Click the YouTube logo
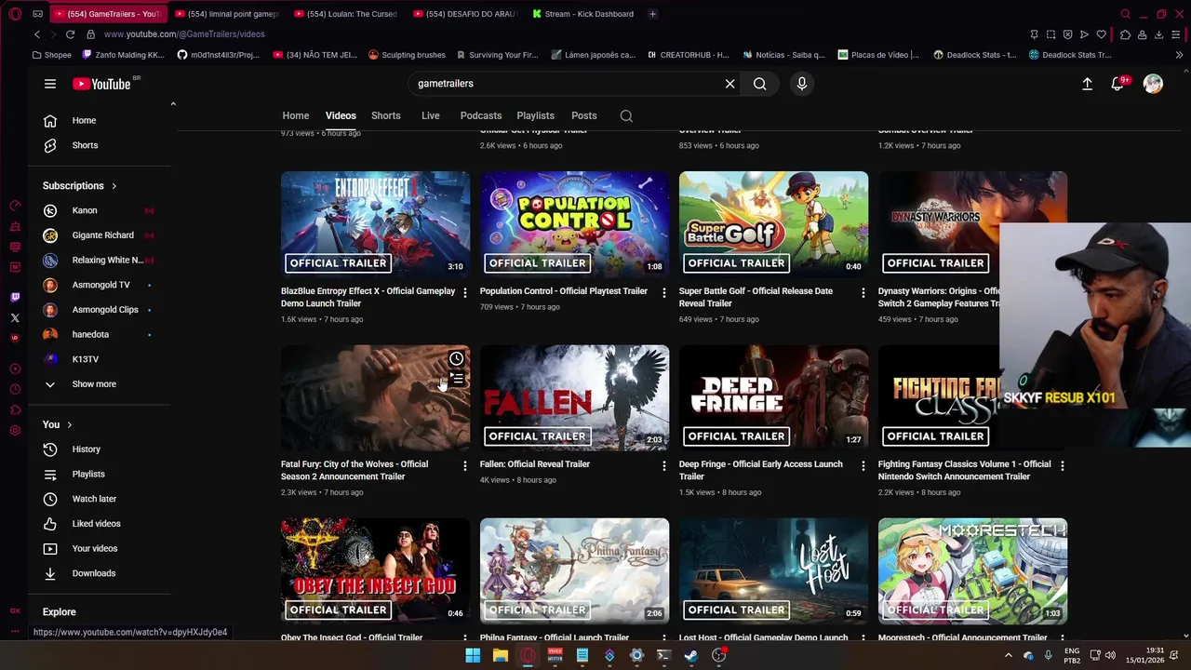Image resolution: width=1191 pixels, height=670 pixels. [x=101, y=84]
